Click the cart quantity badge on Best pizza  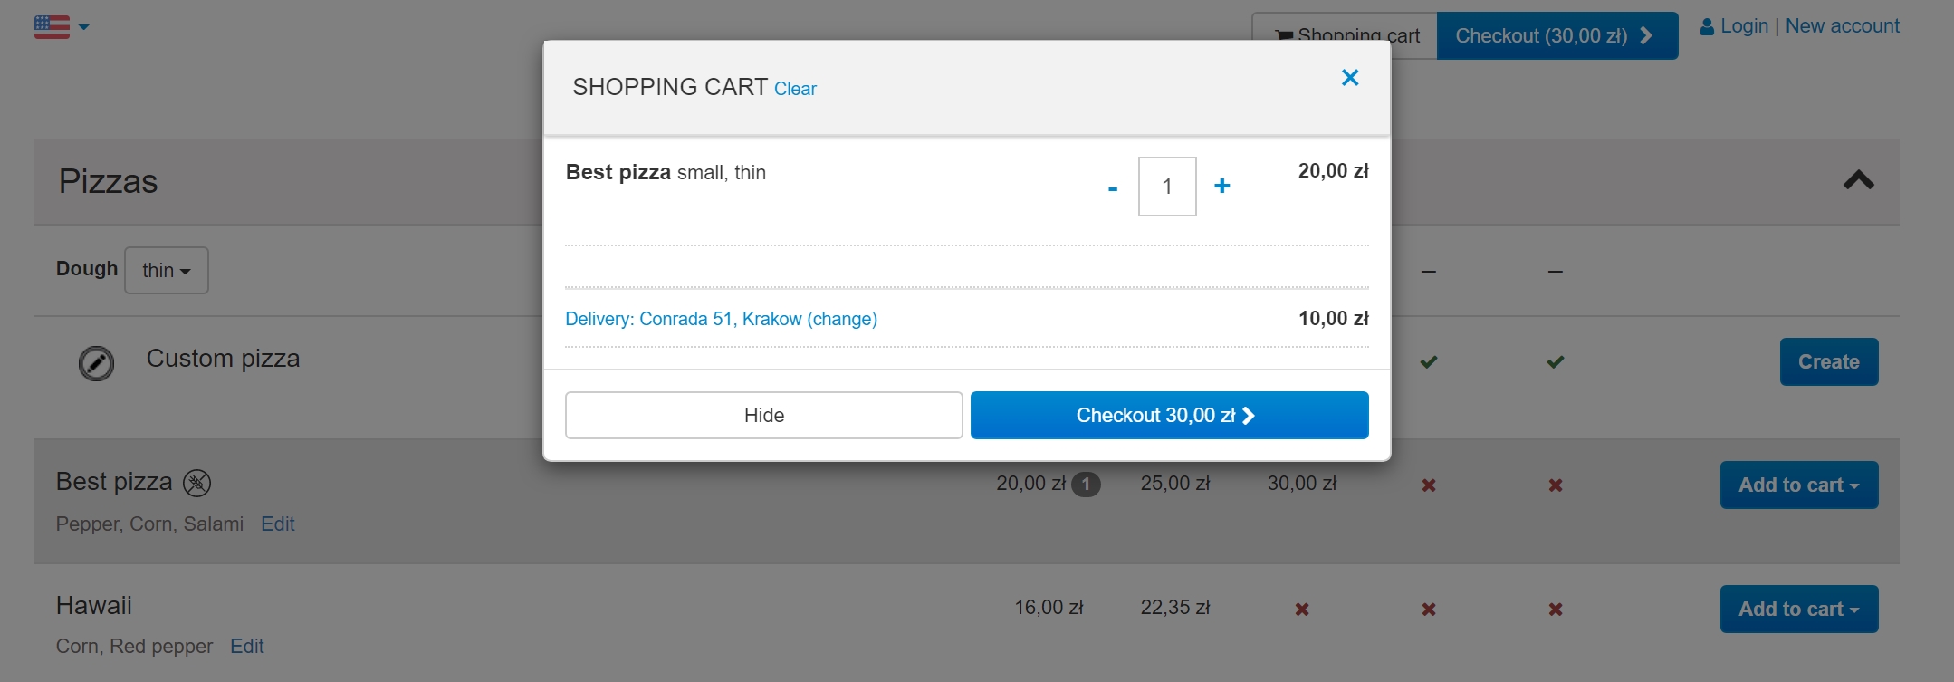[1086, 485]
